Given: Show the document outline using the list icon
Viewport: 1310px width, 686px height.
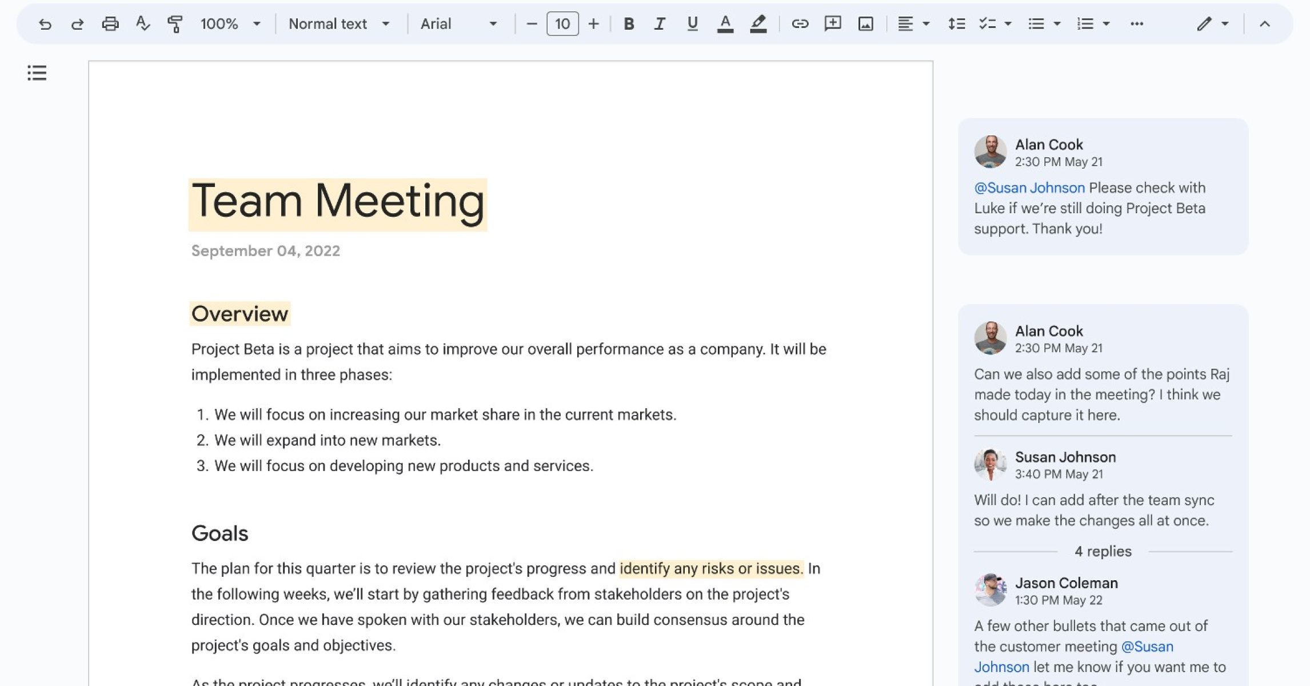Looking at the screenshot, I should pos(37,73).
